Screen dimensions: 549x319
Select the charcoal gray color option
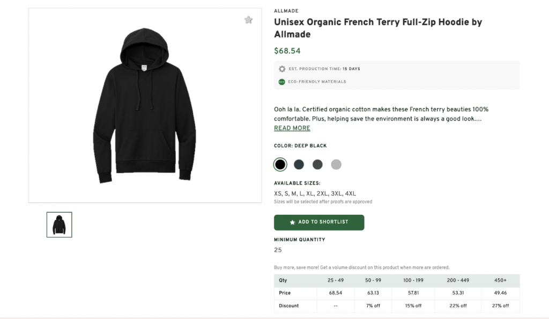[317, 164]
